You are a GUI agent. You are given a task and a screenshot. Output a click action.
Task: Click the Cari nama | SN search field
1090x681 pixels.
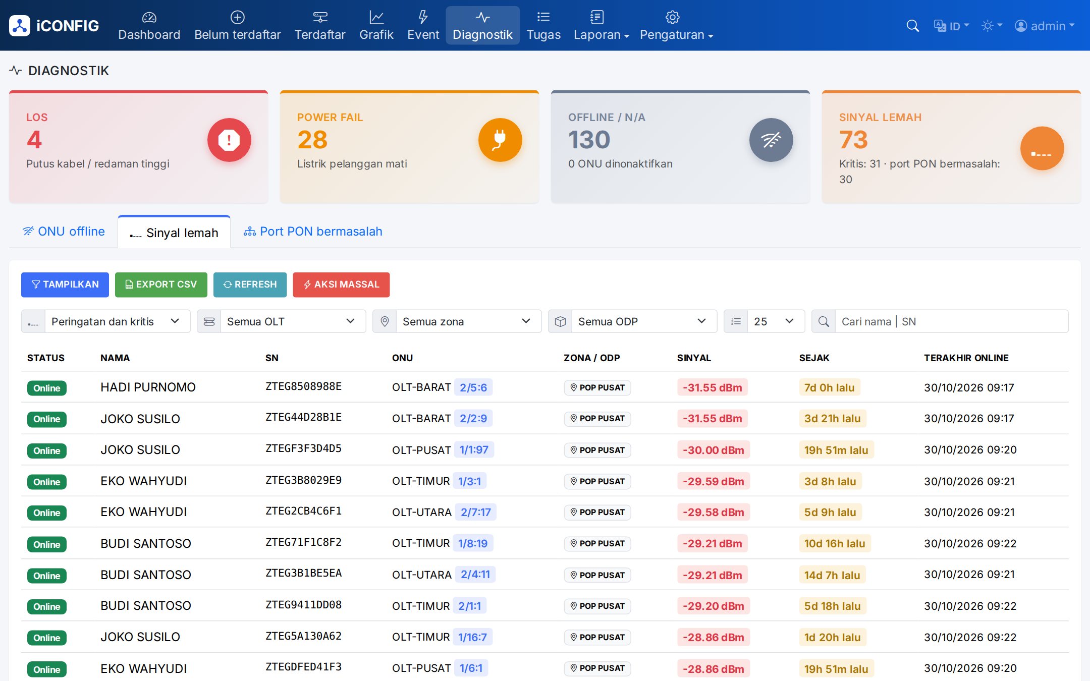[x=951, y=321]
